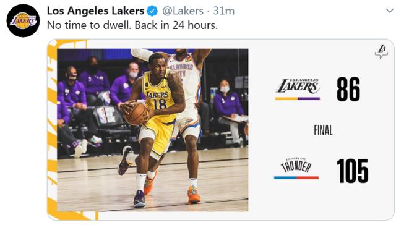Click the Lakers score 86
396x225 pixels.
click(x=348, y=89)
